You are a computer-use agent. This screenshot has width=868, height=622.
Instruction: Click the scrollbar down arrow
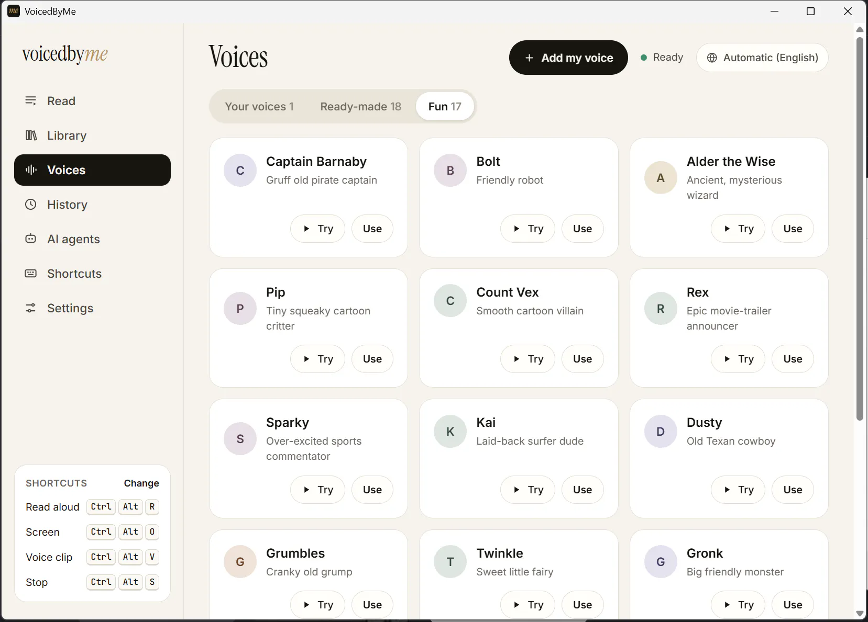tap(860, 614)
